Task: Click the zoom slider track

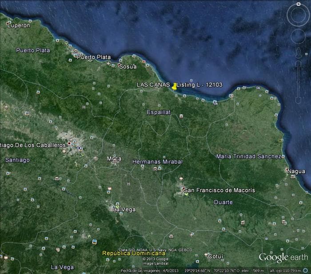Action: pos(298,82)
